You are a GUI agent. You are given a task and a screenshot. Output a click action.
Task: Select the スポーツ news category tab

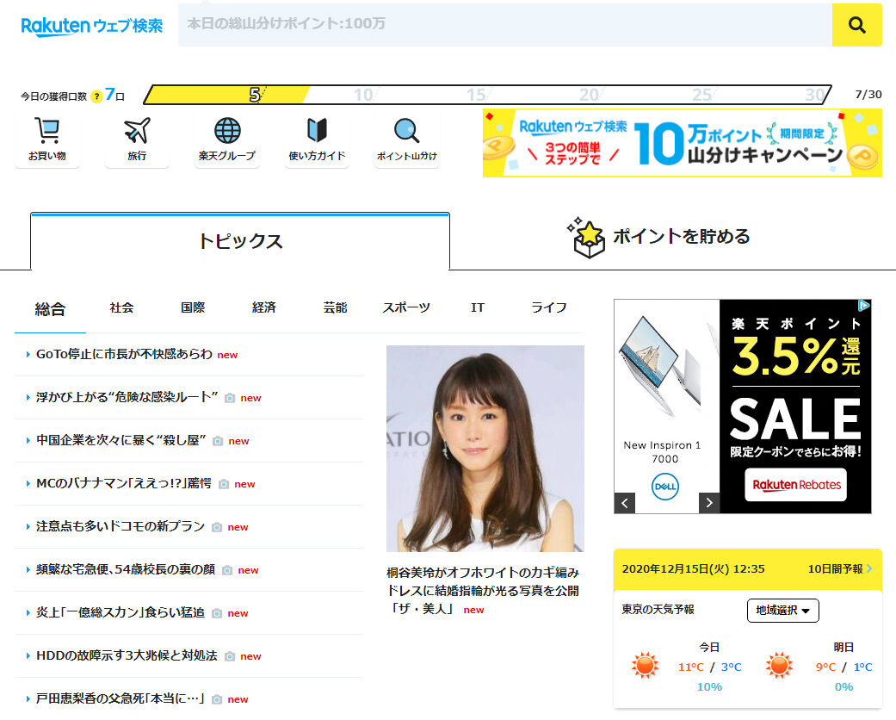coord(406,307)
